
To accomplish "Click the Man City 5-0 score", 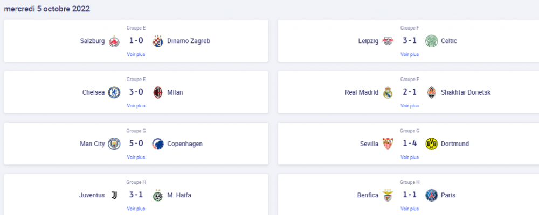I will coord(136,144).
